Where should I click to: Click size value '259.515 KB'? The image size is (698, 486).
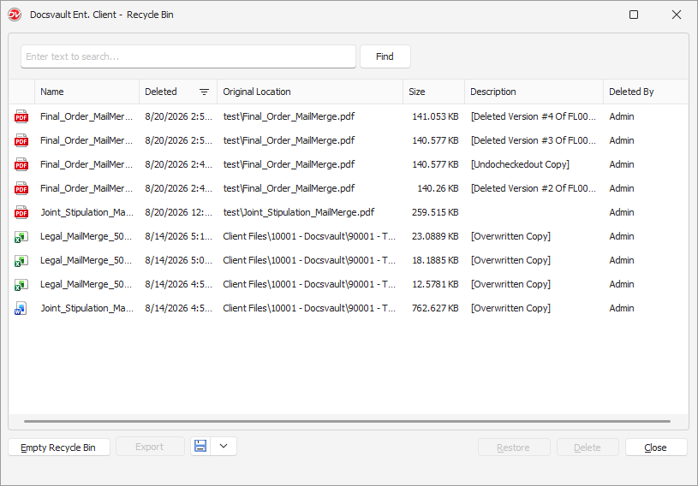click(435, 212)
